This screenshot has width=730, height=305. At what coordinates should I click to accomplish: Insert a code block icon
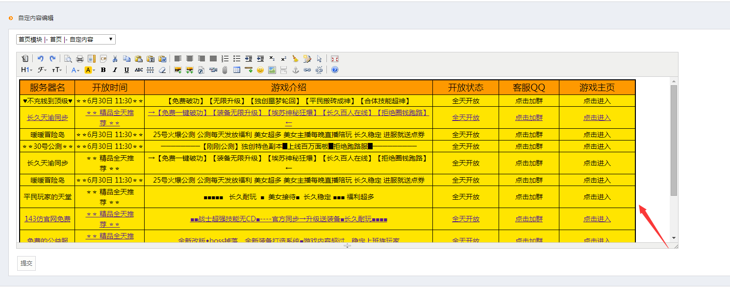click(103, 58)
